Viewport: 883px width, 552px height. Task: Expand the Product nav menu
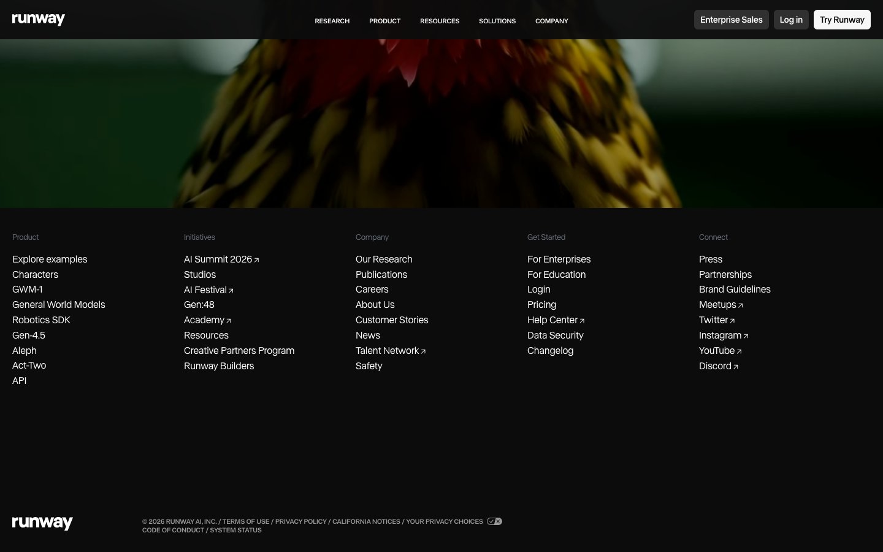(x=384, y=21)
